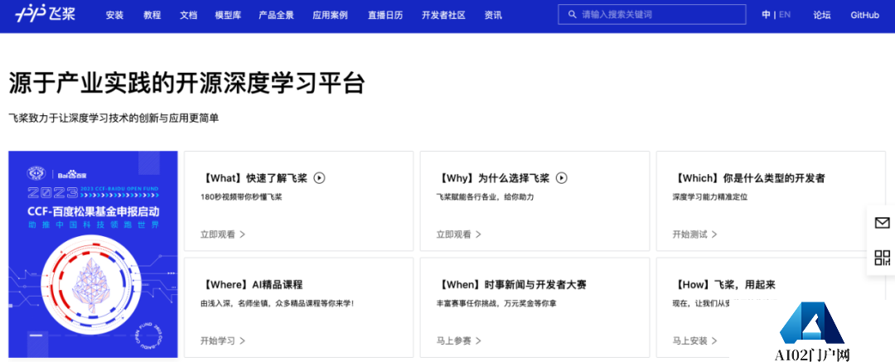Image resolution: width=895 pixels, height=362 pixels.
Task: Open the 开发者社区 menu
Action: (x=444, y=16)
